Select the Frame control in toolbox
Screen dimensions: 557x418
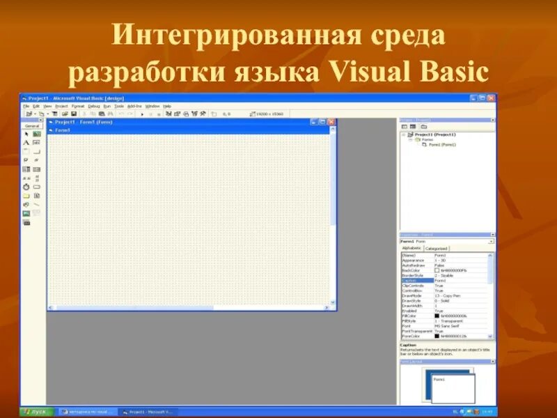click(x=26, y=151)
